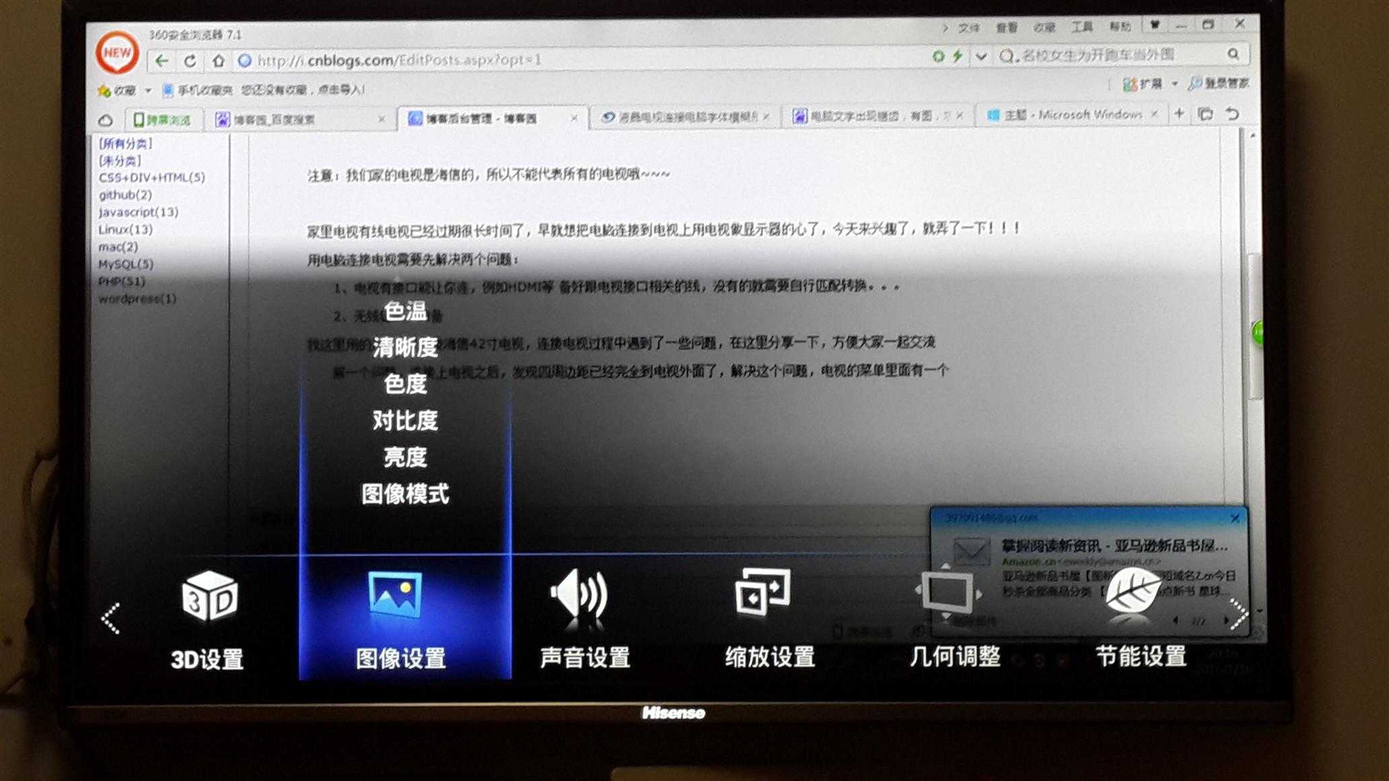The image size is (1389, 781).
Task: Open the 扩展 extensions icon
Action: click(x=1142, y=84)
